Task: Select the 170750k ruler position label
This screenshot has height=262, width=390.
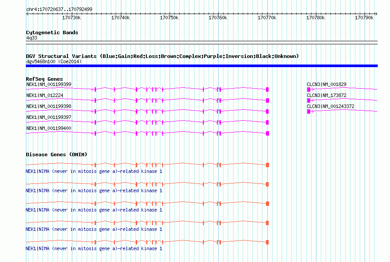Action: [x=169, y=18]
